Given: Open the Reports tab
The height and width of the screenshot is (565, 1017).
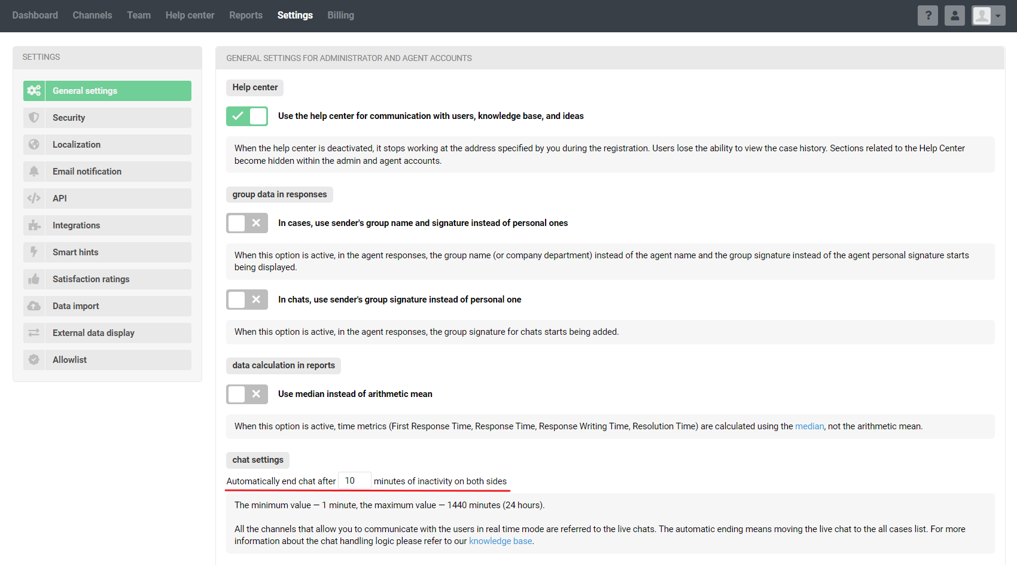Looking at the screenshot, I should 246,16.
